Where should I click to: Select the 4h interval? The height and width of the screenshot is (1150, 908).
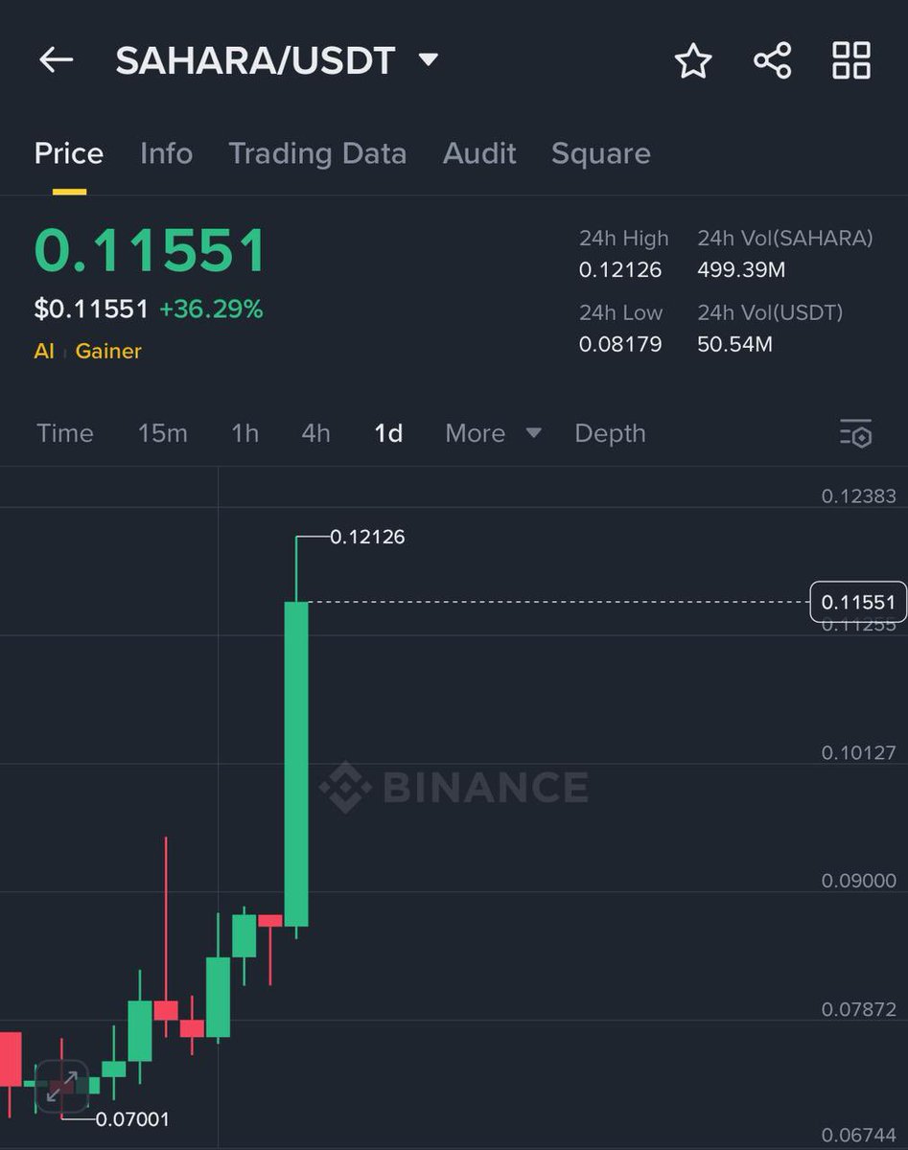[x=316, y=433]
